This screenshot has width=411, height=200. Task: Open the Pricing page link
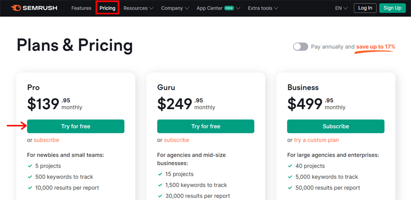(x=107, y=8)
